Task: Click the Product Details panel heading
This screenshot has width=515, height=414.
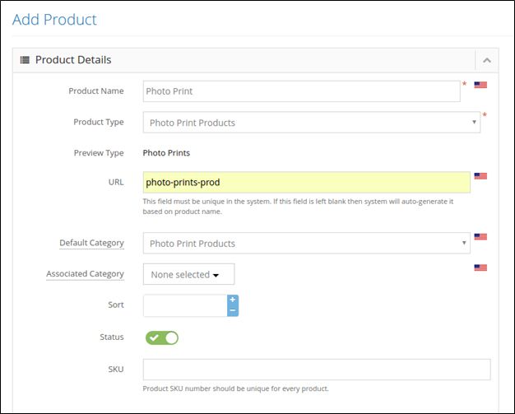Action: click(73, 60)
